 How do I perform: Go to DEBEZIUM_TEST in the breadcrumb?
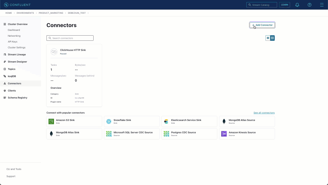(x=77, y=13)
